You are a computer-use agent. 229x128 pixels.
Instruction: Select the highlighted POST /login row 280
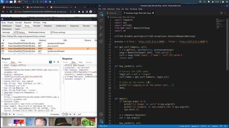[49, 48]
